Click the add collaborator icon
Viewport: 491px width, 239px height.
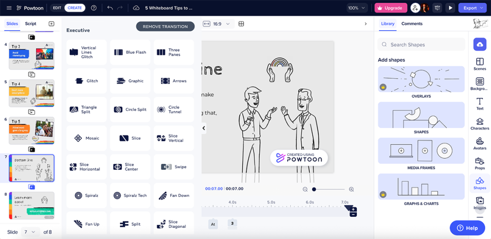[415, 8]
